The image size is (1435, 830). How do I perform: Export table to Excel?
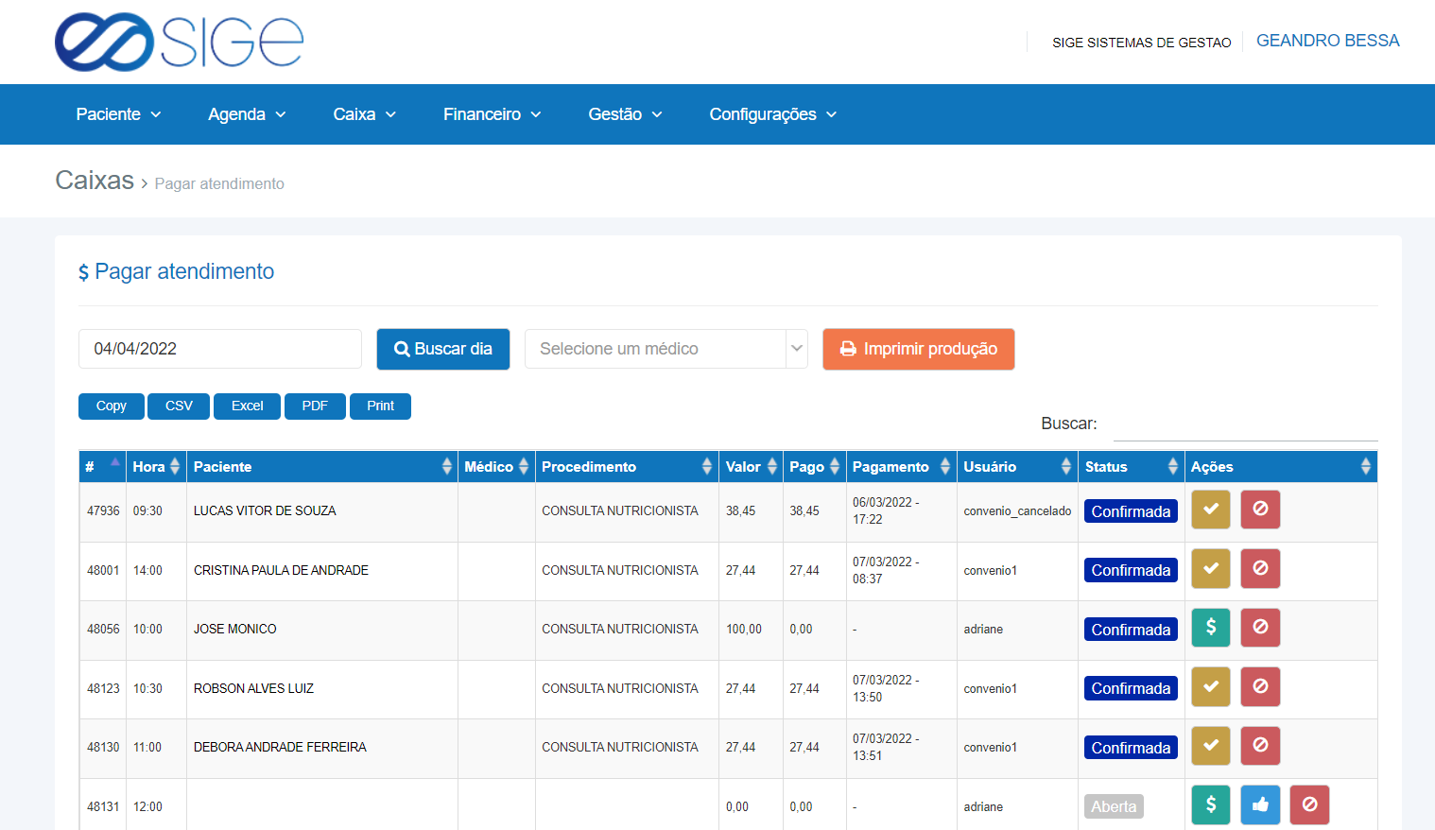pos(247,406)
